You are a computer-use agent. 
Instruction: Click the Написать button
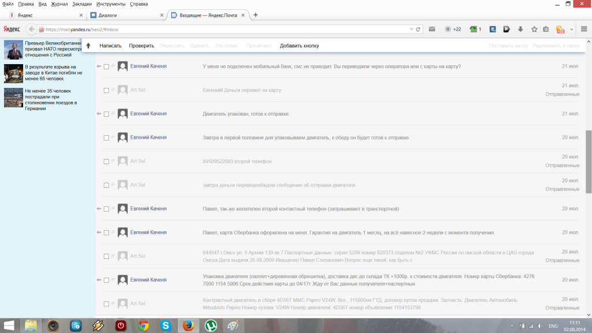(110, 46)
